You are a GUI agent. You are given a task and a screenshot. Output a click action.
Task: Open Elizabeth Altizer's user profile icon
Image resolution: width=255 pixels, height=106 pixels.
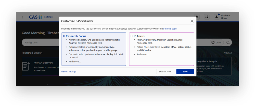216,17
